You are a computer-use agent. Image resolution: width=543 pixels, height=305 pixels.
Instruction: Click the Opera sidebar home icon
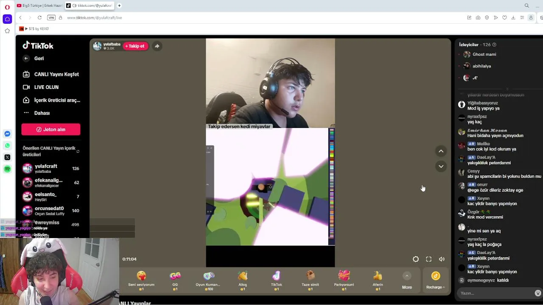point(7,19)
